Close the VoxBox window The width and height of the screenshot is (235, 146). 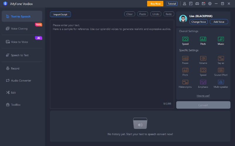tap(229, 4)
